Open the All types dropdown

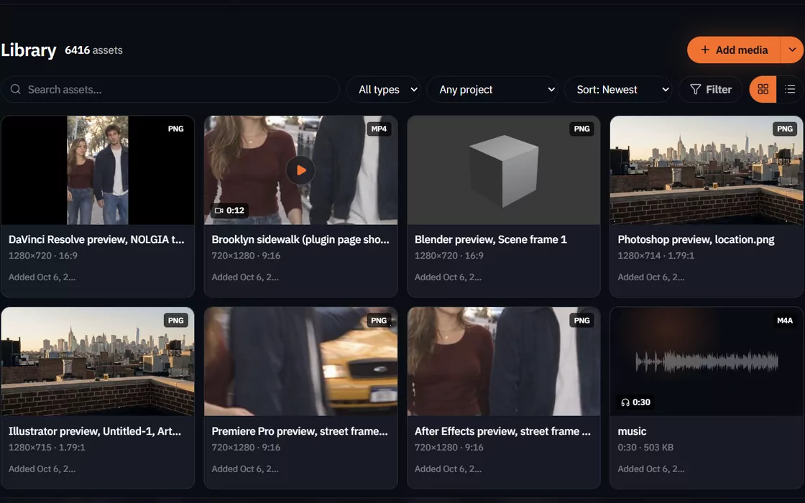(x=383, y=89)
